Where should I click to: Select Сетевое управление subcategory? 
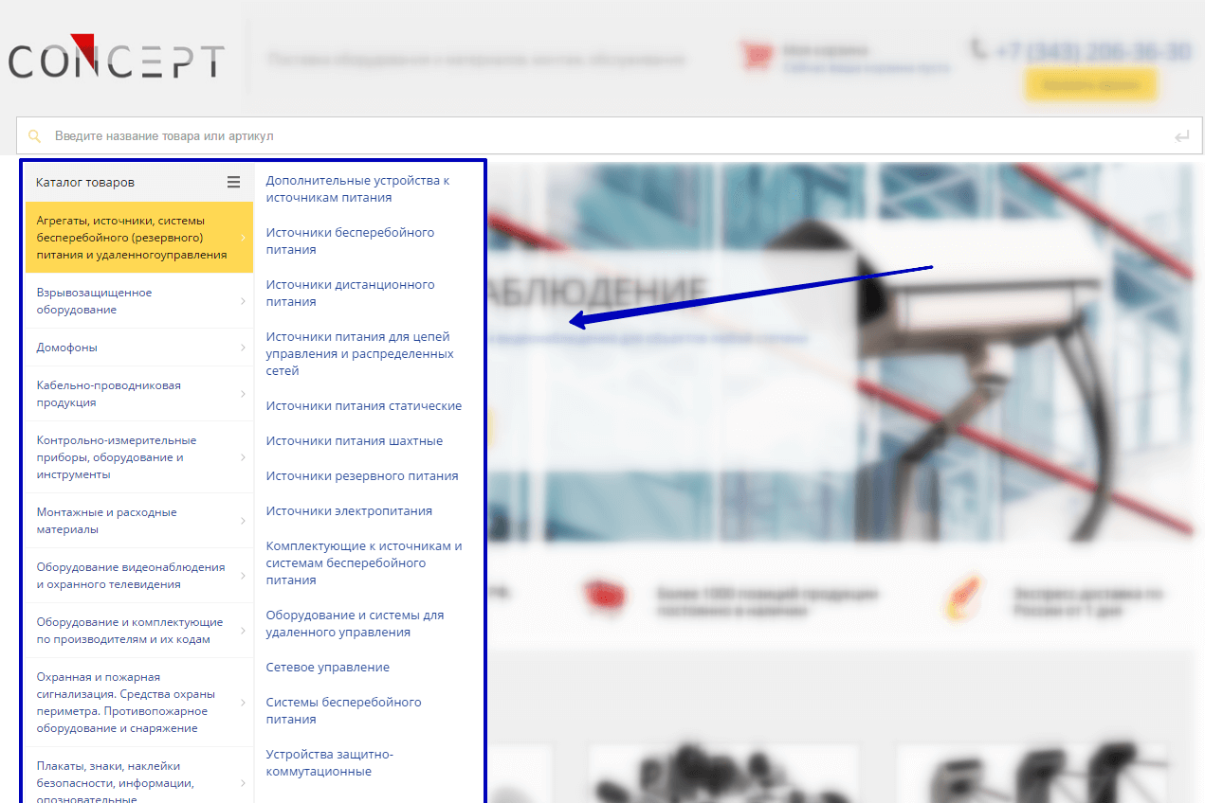(x=327, y=668)
